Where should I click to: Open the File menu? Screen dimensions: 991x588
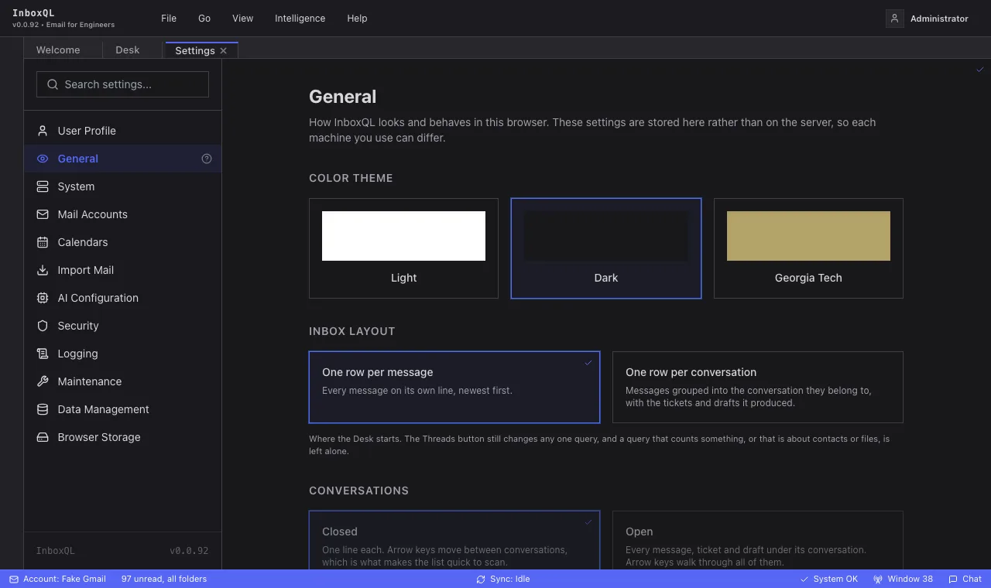tap(169, 19)
